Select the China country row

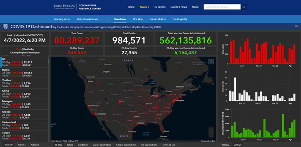click(x=24, y=93)
